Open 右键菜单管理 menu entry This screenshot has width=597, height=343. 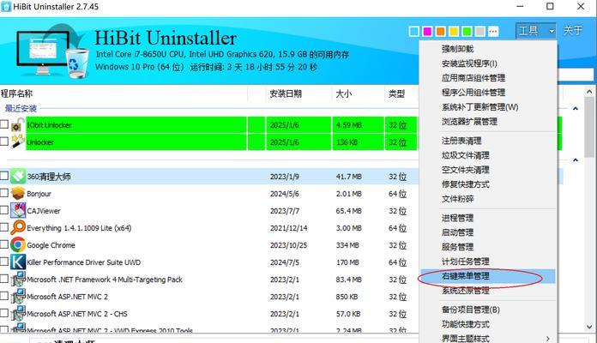point(488,276)
